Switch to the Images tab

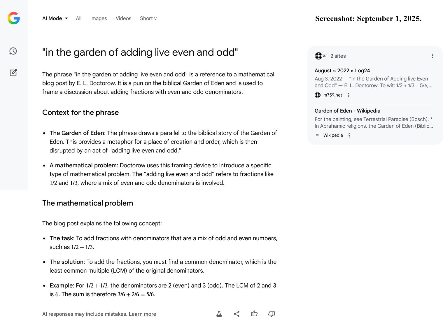coord(99,18)
